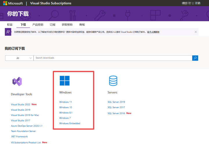Open the Windows category heading
The image size is (209, 149).
tap(65, 92)
